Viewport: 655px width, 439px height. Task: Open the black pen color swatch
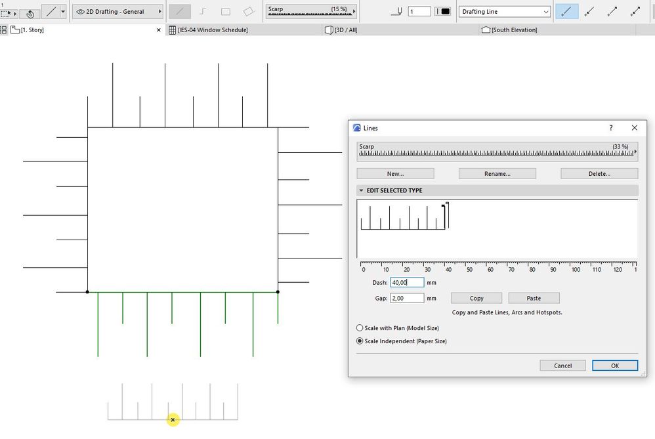point(443,12)
